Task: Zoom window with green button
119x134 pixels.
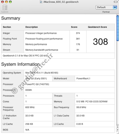Action: [10, 2]
